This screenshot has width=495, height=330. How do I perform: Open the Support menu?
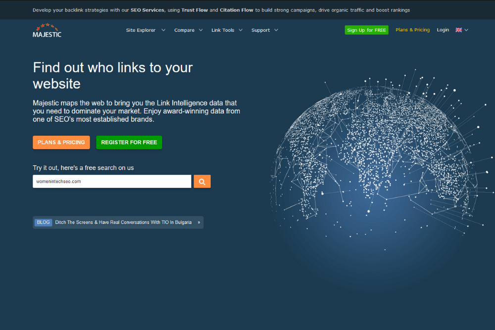coord(261,30)
